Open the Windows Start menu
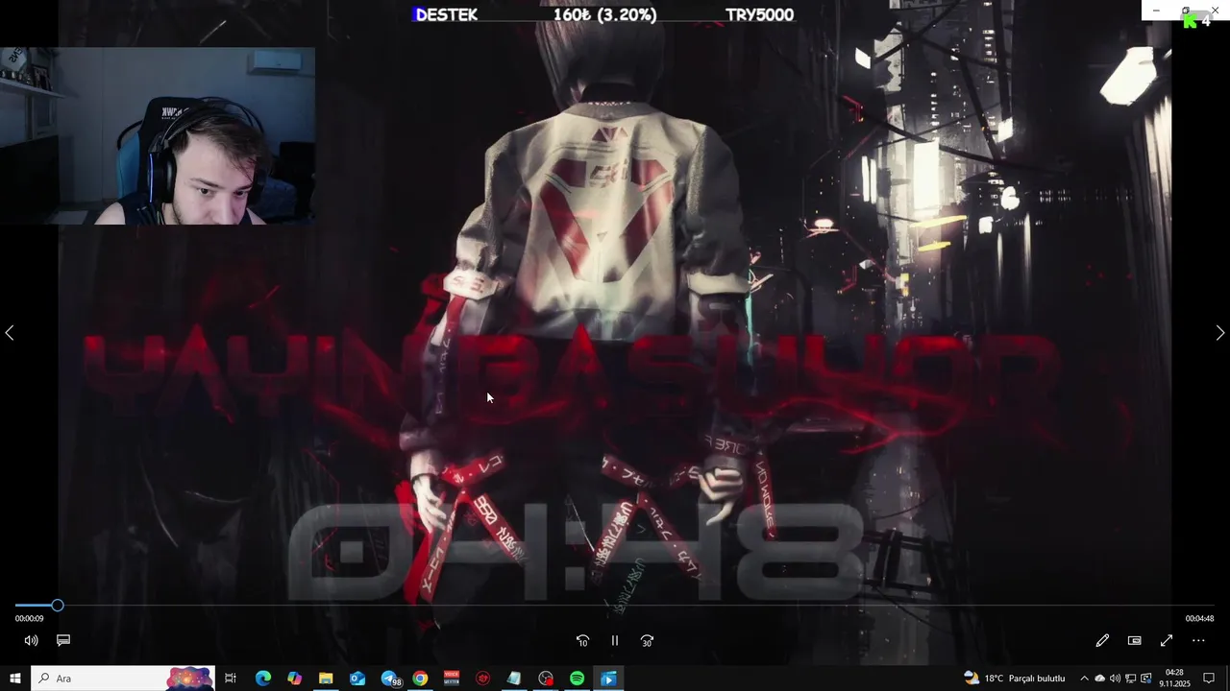Viewport: 1230px width, 691px height. 15,679
